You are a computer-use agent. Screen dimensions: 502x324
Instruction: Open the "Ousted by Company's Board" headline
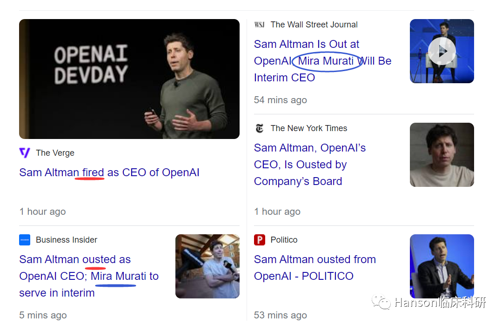pyautogui.click(x=309, y=165)
